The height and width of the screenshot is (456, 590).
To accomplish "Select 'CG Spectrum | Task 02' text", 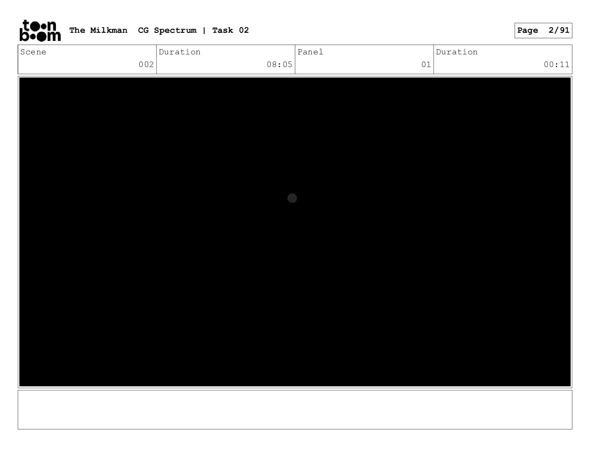I will point(193,30).
